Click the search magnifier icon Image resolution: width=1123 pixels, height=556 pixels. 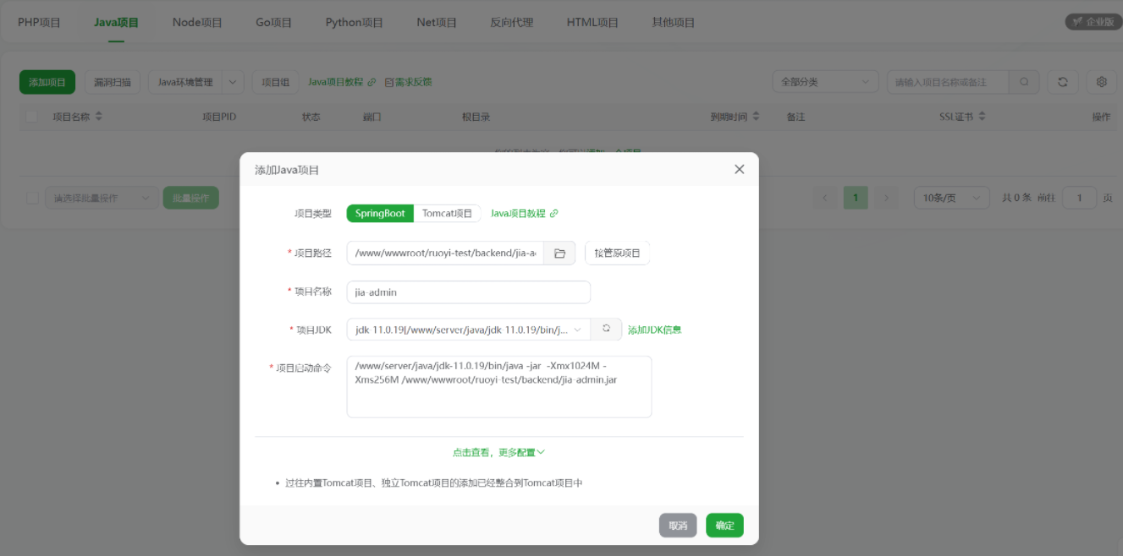pos(1024,82)
